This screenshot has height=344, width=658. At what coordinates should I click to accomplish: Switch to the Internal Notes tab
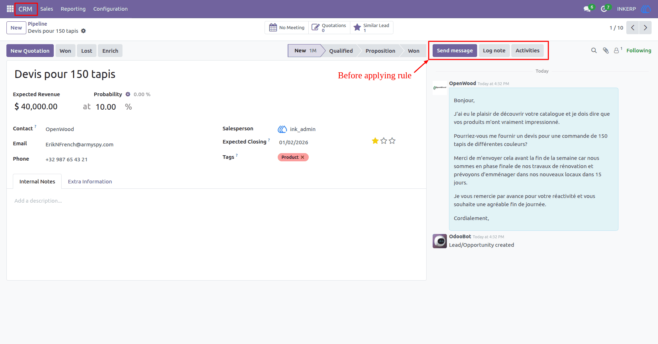[x=37, y=182]
